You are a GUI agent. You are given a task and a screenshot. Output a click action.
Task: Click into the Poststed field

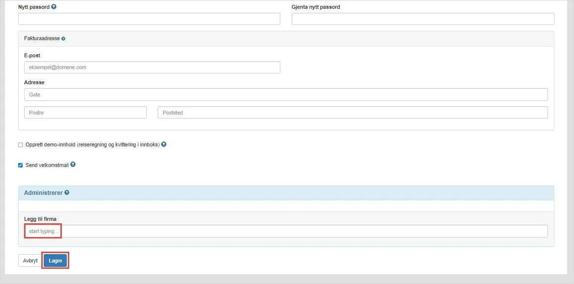point(352,113)
